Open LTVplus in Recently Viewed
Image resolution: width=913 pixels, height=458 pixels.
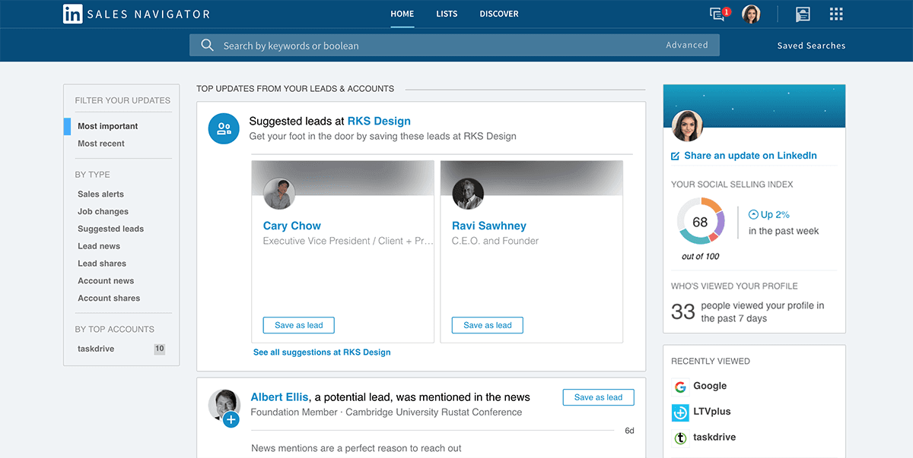(712, 412)
